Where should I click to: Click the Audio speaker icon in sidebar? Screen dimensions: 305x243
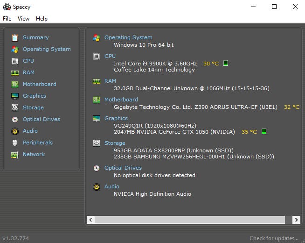click(14, 131)
